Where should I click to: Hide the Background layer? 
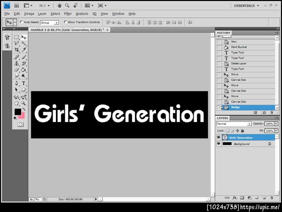[x=219, y=144]
